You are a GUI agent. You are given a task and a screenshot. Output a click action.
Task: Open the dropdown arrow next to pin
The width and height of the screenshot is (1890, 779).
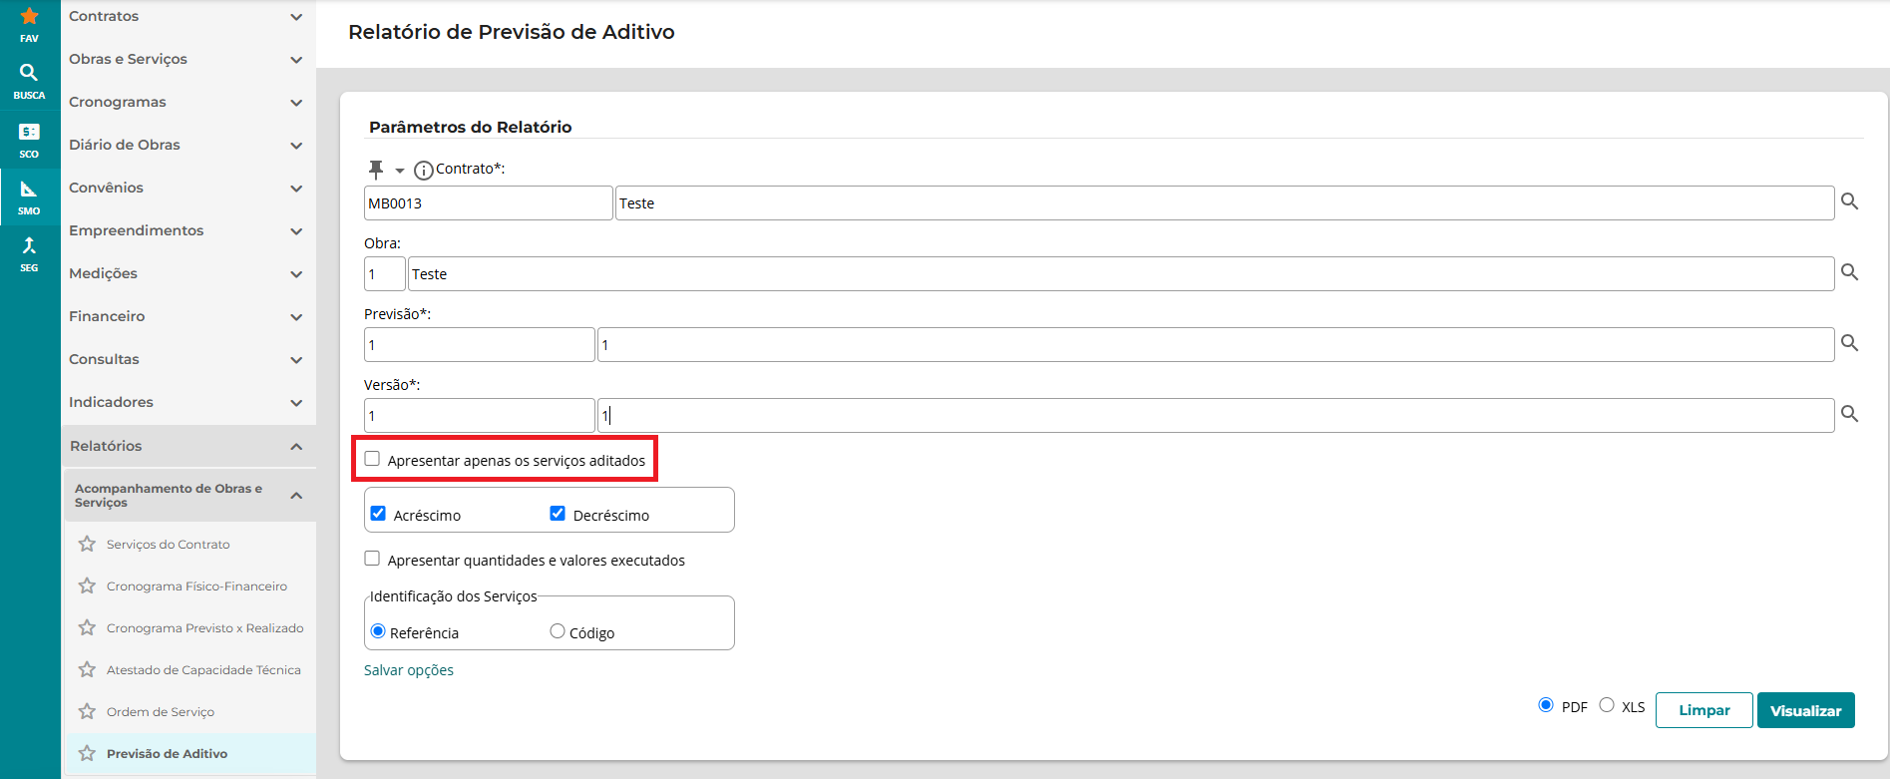[x=400, y=171]
